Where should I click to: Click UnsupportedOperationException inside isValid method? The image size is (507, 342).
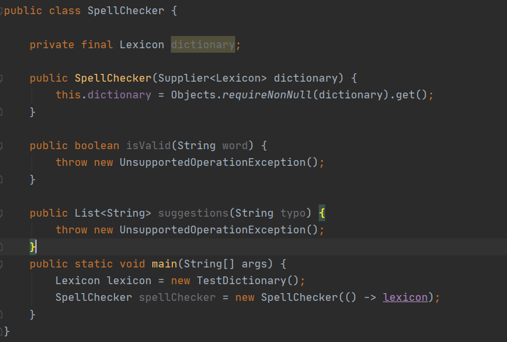point(213,163)
